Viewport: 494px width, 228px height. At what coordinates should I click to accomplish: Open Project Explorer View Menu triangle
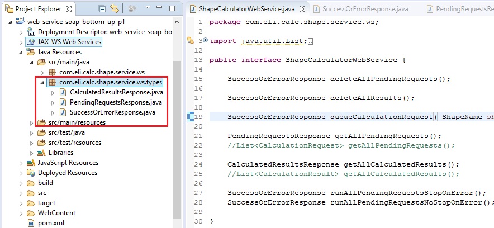[148, 8]
